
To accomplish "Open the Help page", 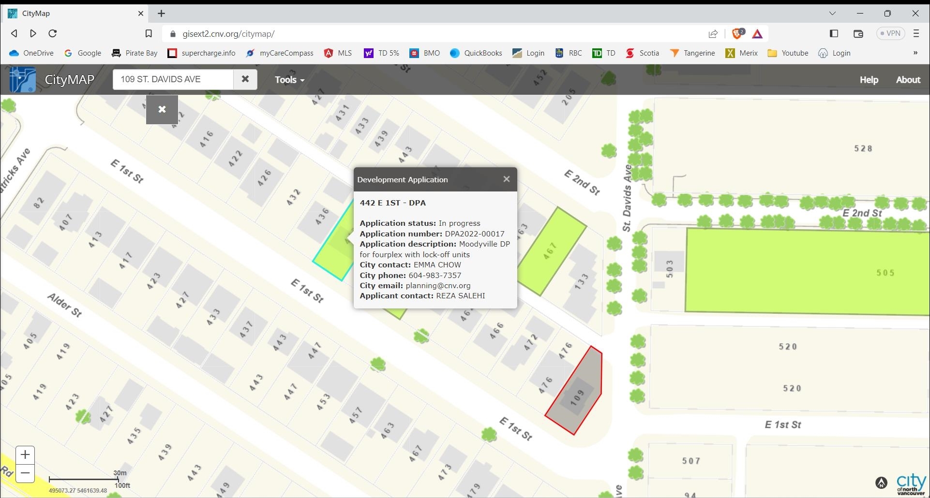I will [x=869, y=80].
